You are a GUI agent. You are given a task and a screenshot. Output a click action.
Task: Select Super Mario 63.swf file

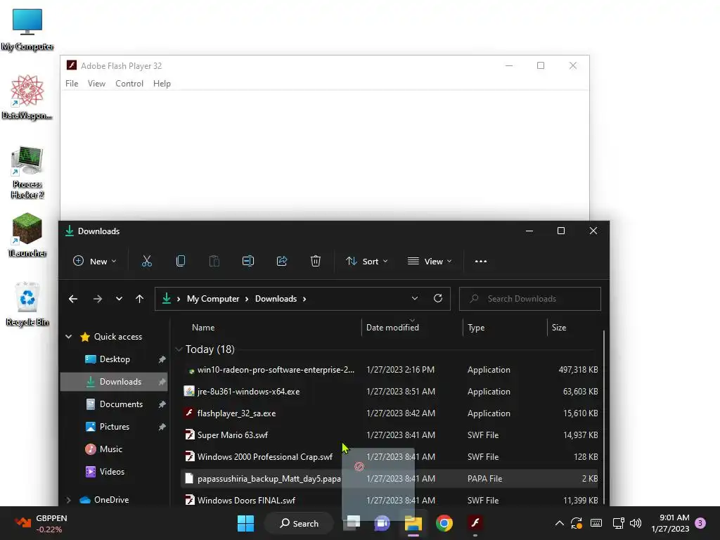[x=391, y=435]
